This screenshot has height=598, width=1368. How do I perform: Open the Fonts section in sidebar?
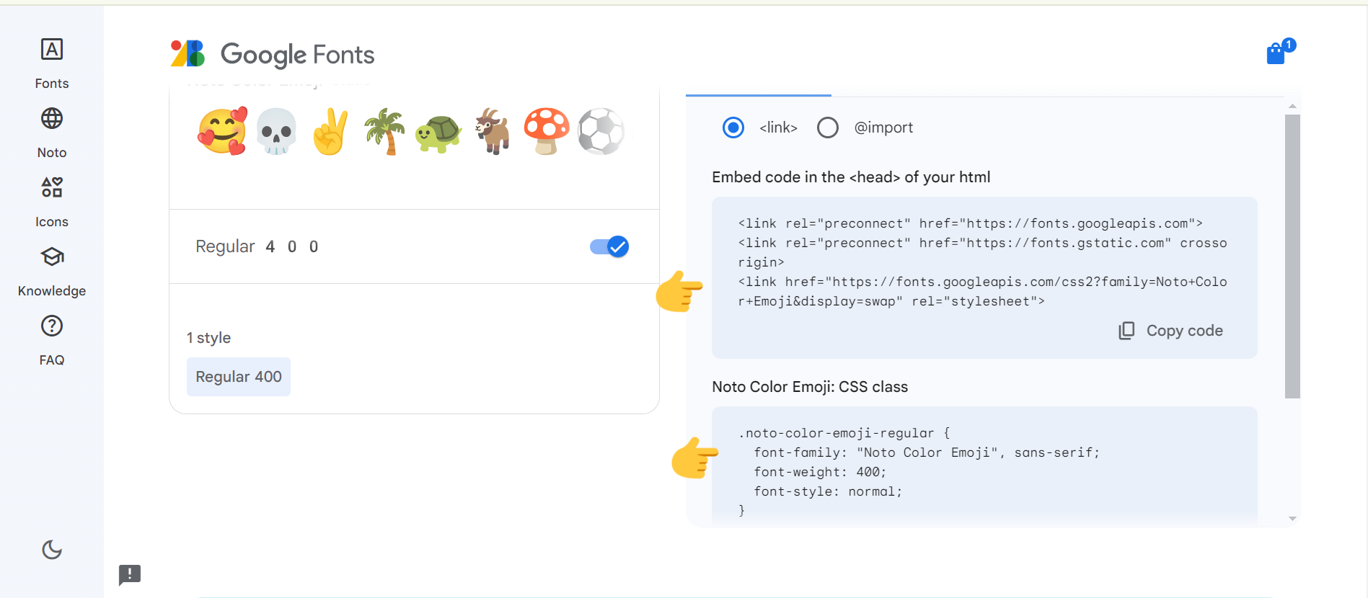coord(52,63)
